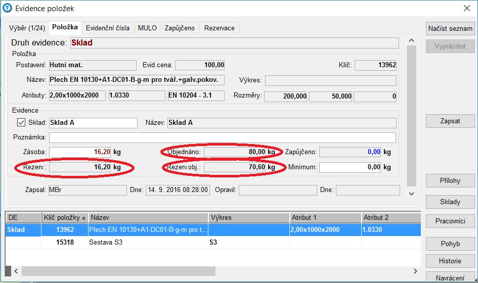
Task: Click the Rezerv. field showing 16,20
Action: tap(80, 167)
